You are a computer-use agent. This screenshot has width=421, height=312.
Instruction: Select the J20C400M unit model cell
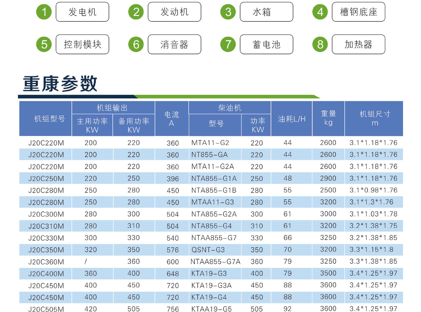pyautogui.click(x=46, y=274)
